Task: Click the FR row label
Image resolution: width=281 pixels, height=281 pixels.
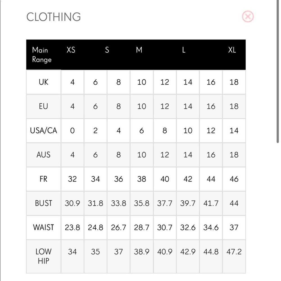Action: pyautogui.click(x=44, y=179)
